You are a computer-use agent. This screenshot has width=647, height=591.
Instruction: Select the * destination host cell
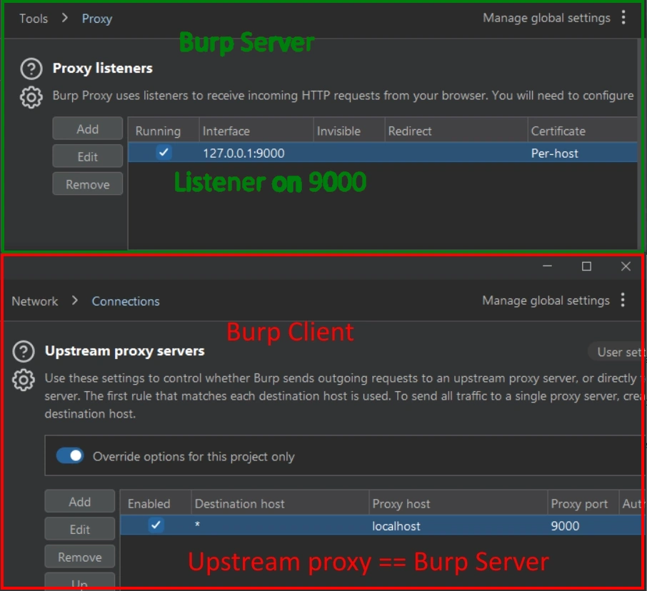(x=280, y=525)
